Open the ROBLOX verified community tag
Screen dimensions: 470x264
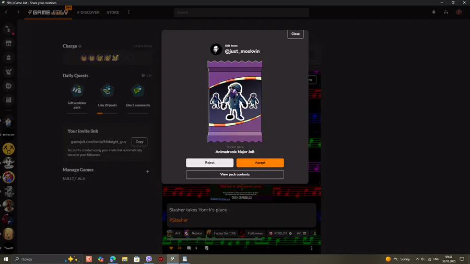coord(280,233)
